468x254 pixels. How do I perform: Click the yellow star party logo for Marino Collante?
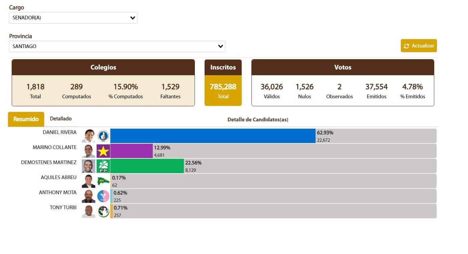click(x=103, y=151)
